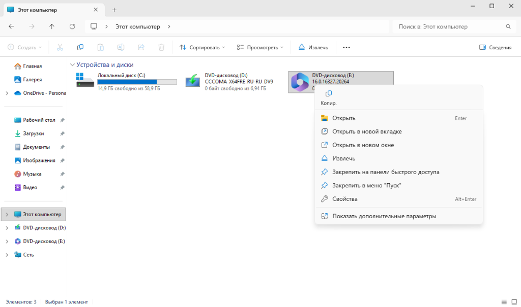Click the search magnifier icon
Screen dimensions: 521x307
click(x=508, y=26)
